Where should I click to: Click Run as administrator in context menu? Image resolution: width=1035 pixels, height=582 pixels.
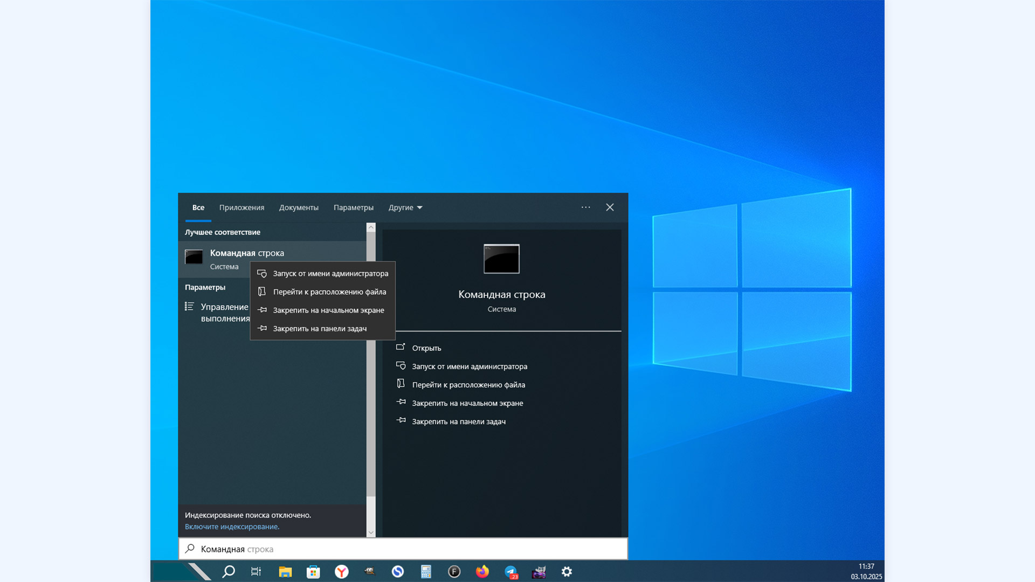click(330, 274)
